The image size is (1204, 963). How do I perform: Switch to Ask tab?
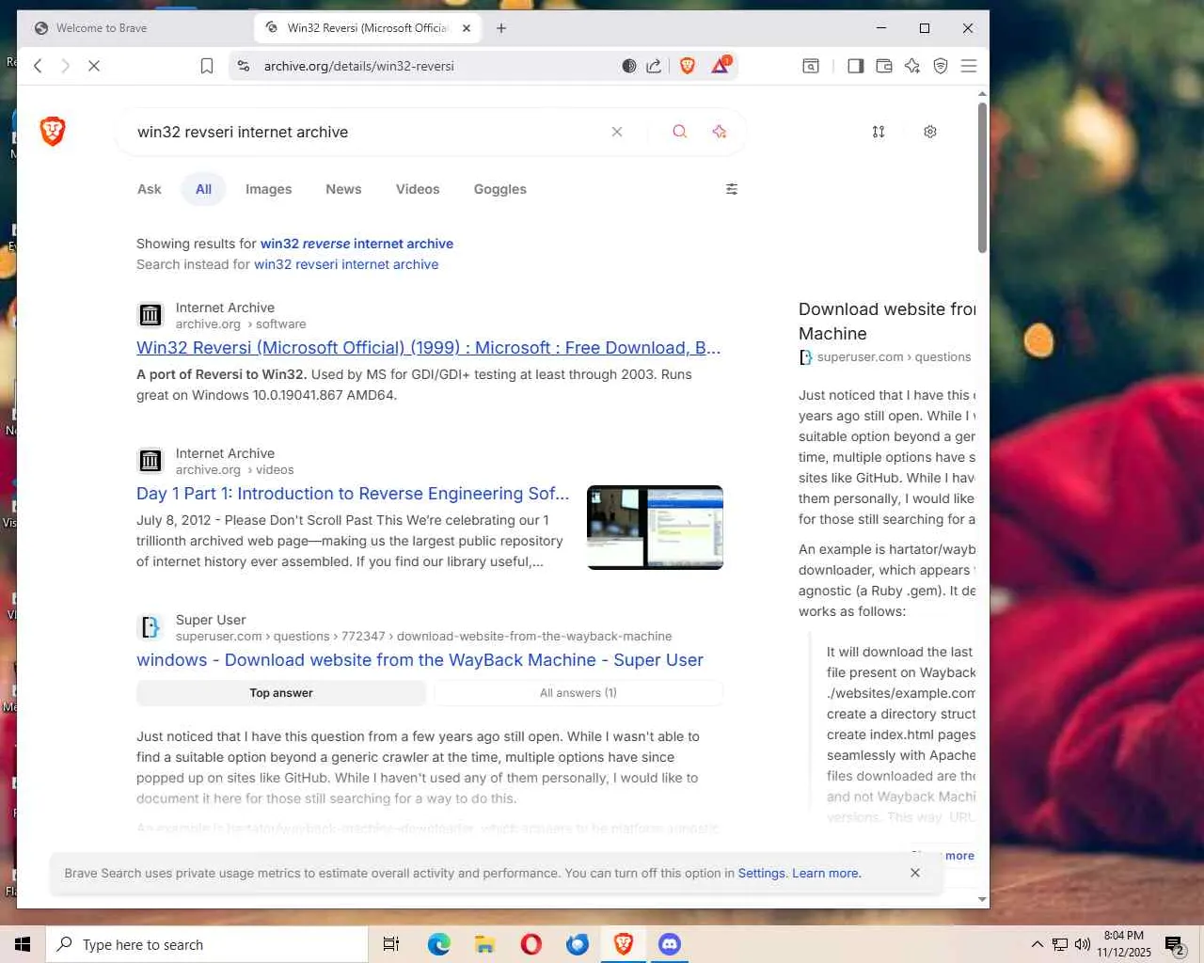(x=150, y=189)
